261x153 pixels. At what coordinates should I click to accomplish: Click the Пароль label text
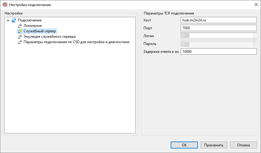tap(150, 44)
